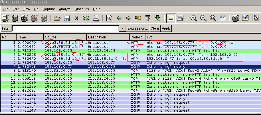Viewport: 261px width, 115px height.
Task: Open the View menu
Action: (26, 9)
